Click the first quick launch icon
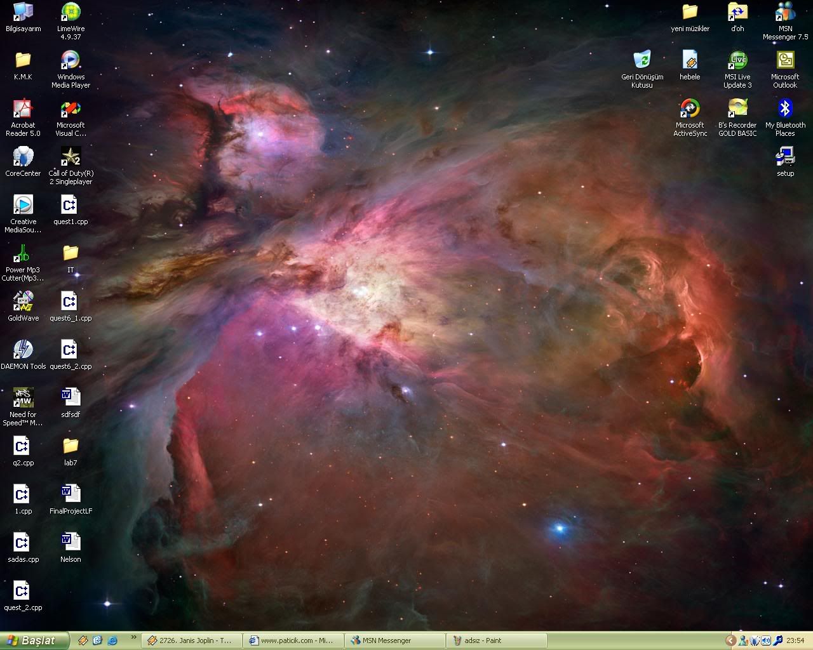 83,640
